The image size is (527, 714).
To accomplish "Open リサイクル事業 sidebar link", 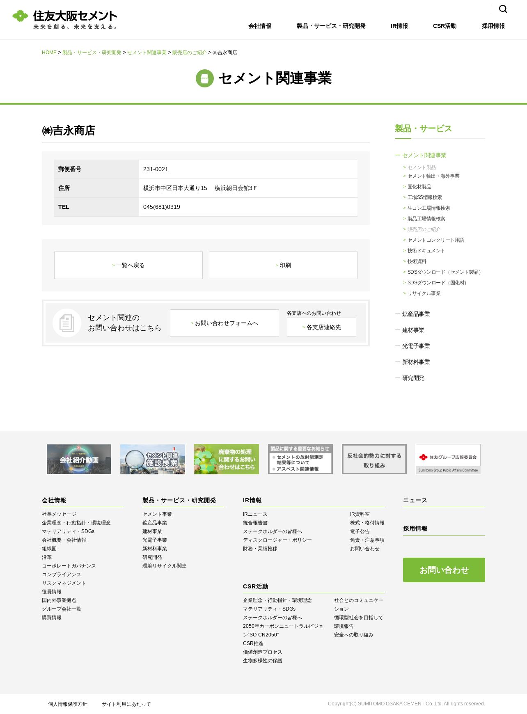I will [424, 293].
